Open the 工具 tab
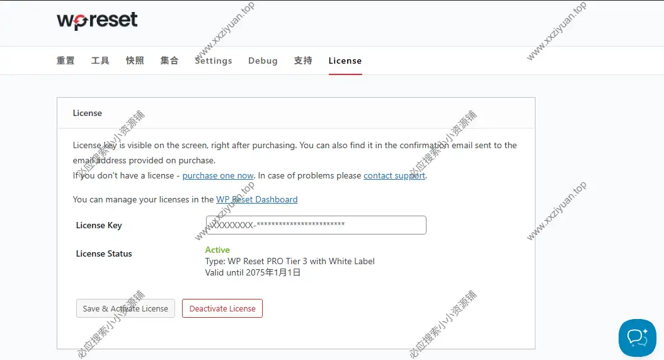This screenshot has width=664, height=360. coord(100,61)
